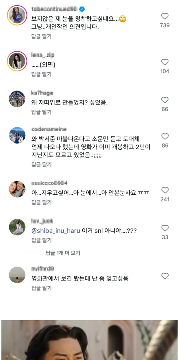Tap '답글 달기' under the 'snl 아니야' comment

point(41,240)
